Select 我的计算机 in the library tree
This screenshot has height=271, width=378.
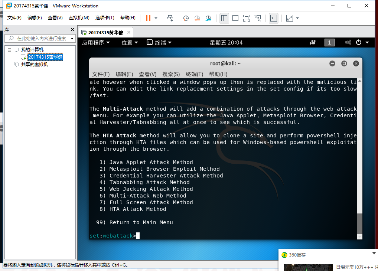32,50
